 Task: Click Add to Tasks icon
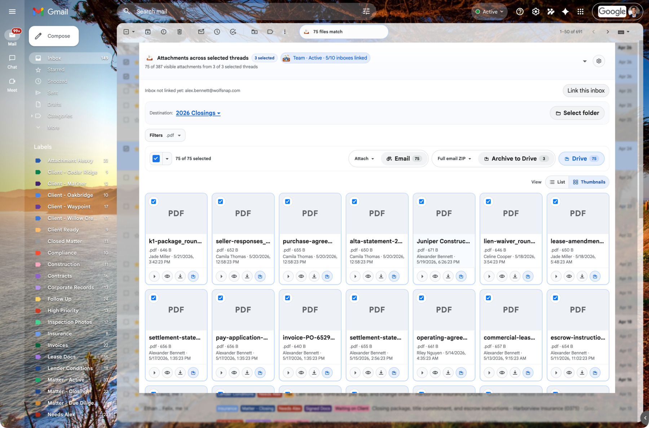233,32
